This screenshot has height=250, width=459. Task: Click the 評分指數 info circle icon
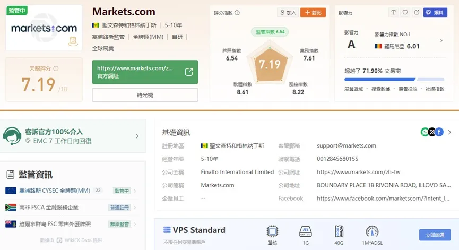(237, 13)
